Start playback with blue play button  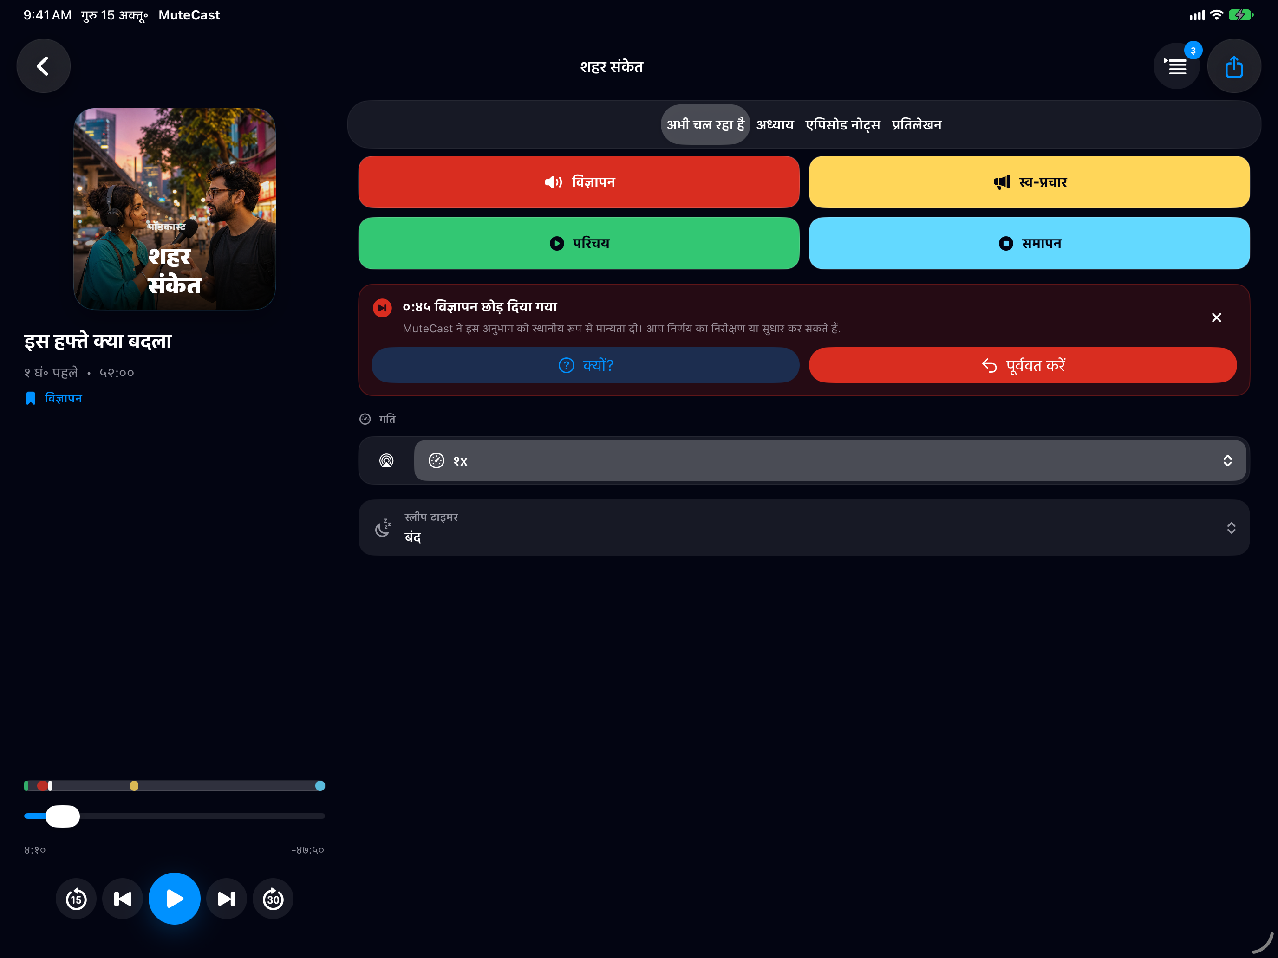[x=175, y=899]
